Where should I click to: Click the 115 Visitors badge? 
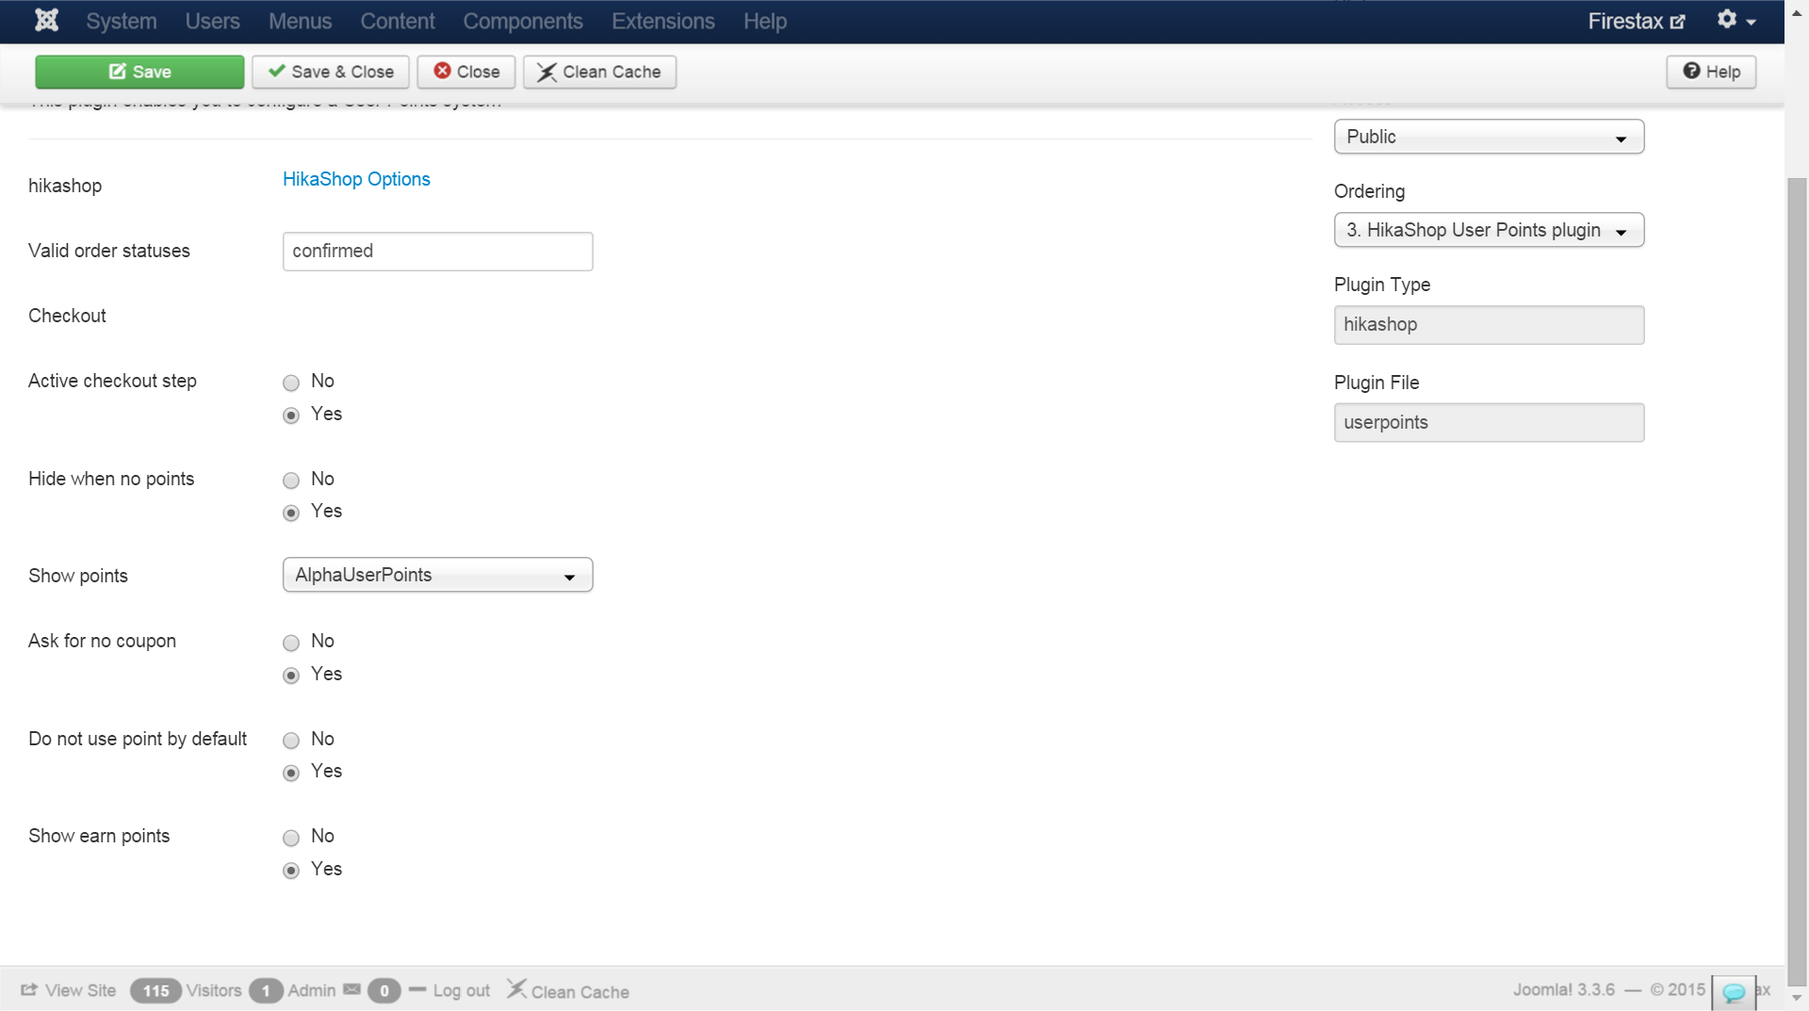155,990
